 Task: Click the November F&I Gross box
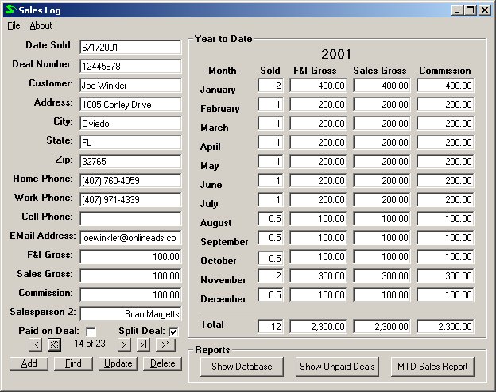click(318, 275)
